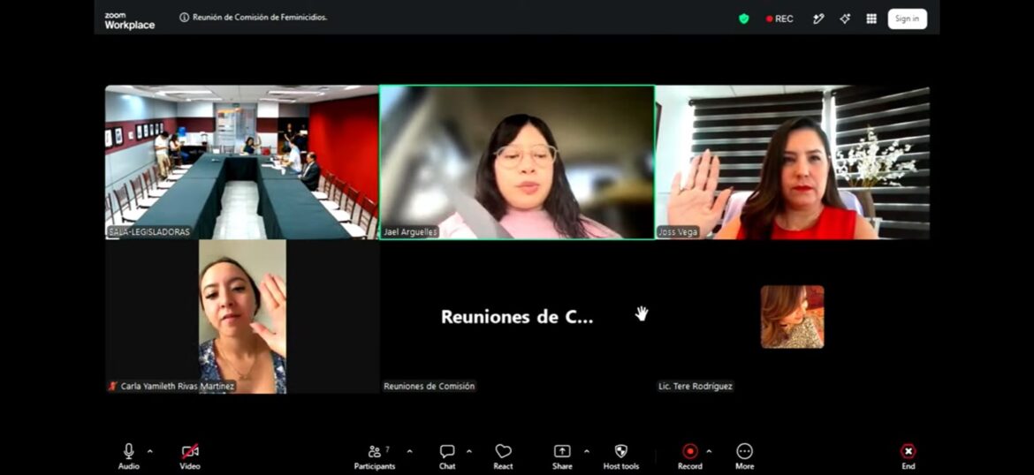This screenshot has height=475, width=1034.
Task: Expand the caret next to Participants
Action: 409,451
